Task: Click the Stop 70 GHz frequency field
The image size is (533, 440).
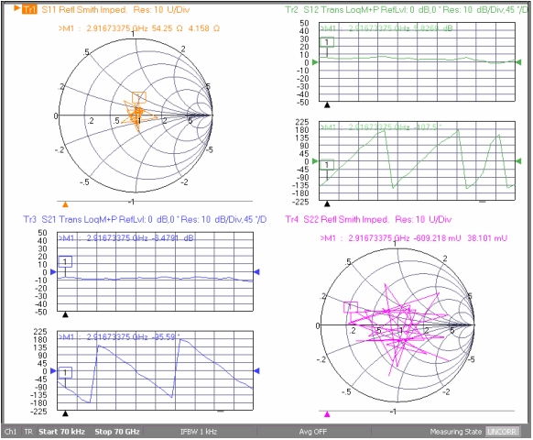Action: (117, 432)
